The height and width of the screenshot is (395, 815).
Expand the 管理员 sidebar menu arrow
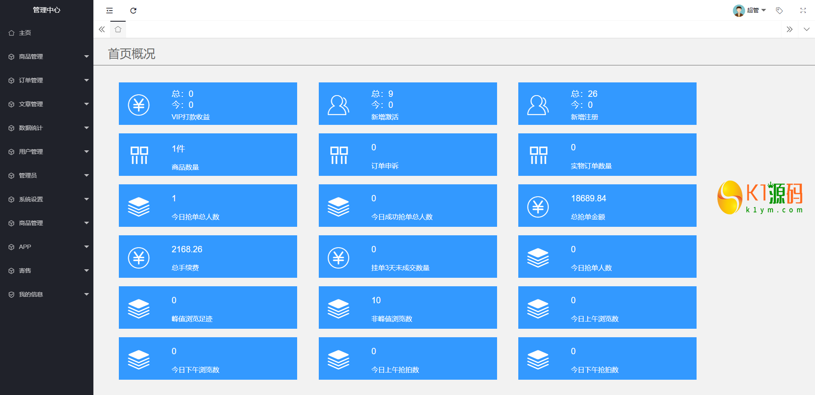point(87,175)
